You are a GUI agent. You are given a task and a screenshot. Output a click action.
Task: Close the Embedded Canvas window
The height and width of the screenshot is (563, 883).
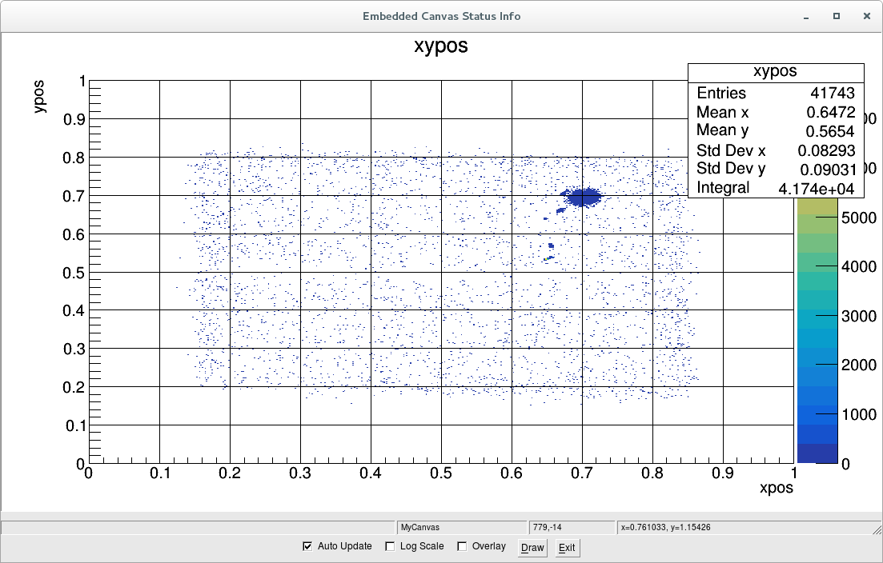coord(865,16)
